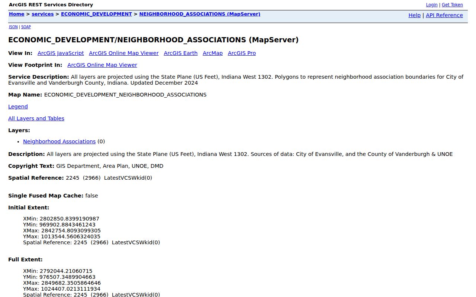Click the page title ECONOMIC_DEVELOPMENT/NEIGHBORHOOD_ASSOCIATIONS (MapServer)
The image size is (476, 297).
(153, 40)
